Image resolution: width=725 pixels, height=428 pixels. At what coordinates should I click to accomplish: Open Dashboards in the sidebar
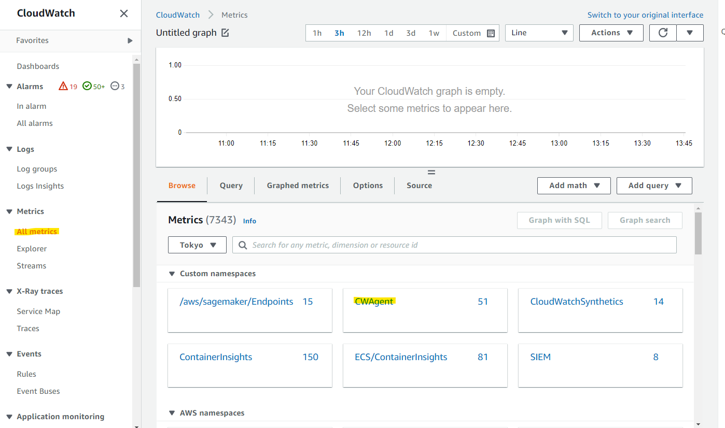pyautogui.click(x=38, y=66)
